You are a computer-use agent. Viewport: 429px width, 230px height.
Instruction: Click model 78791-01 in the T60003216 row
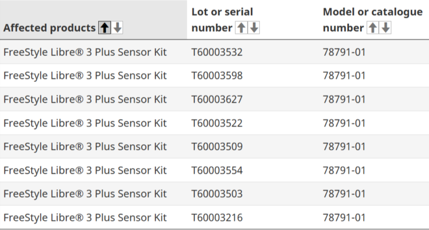(x=344, y=218)
